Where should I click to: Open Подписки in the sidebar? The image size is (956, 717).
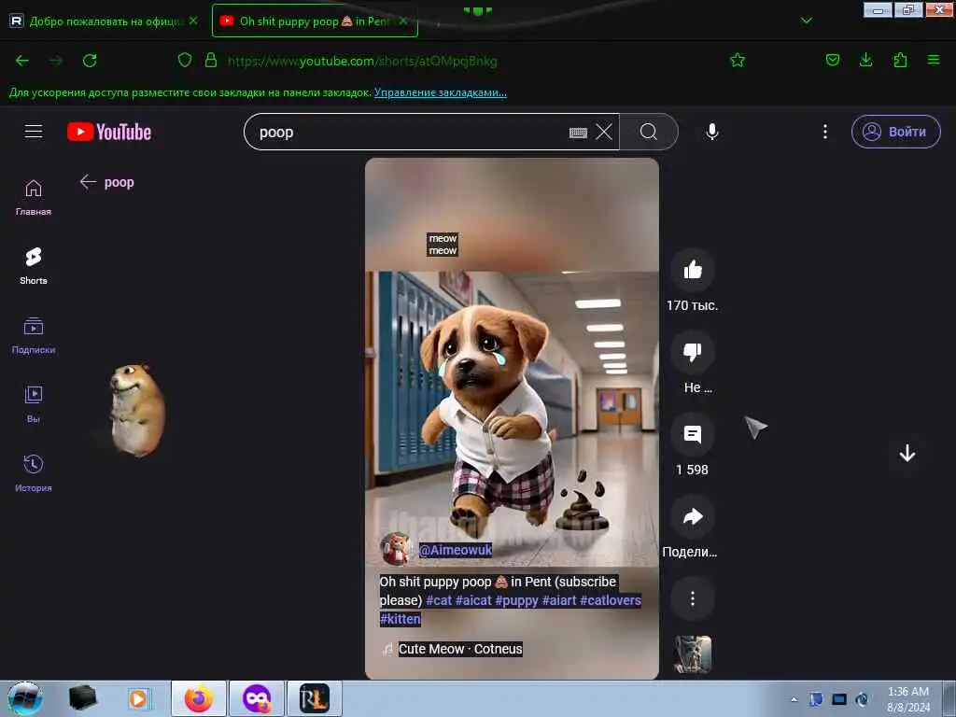pos(34,335)
